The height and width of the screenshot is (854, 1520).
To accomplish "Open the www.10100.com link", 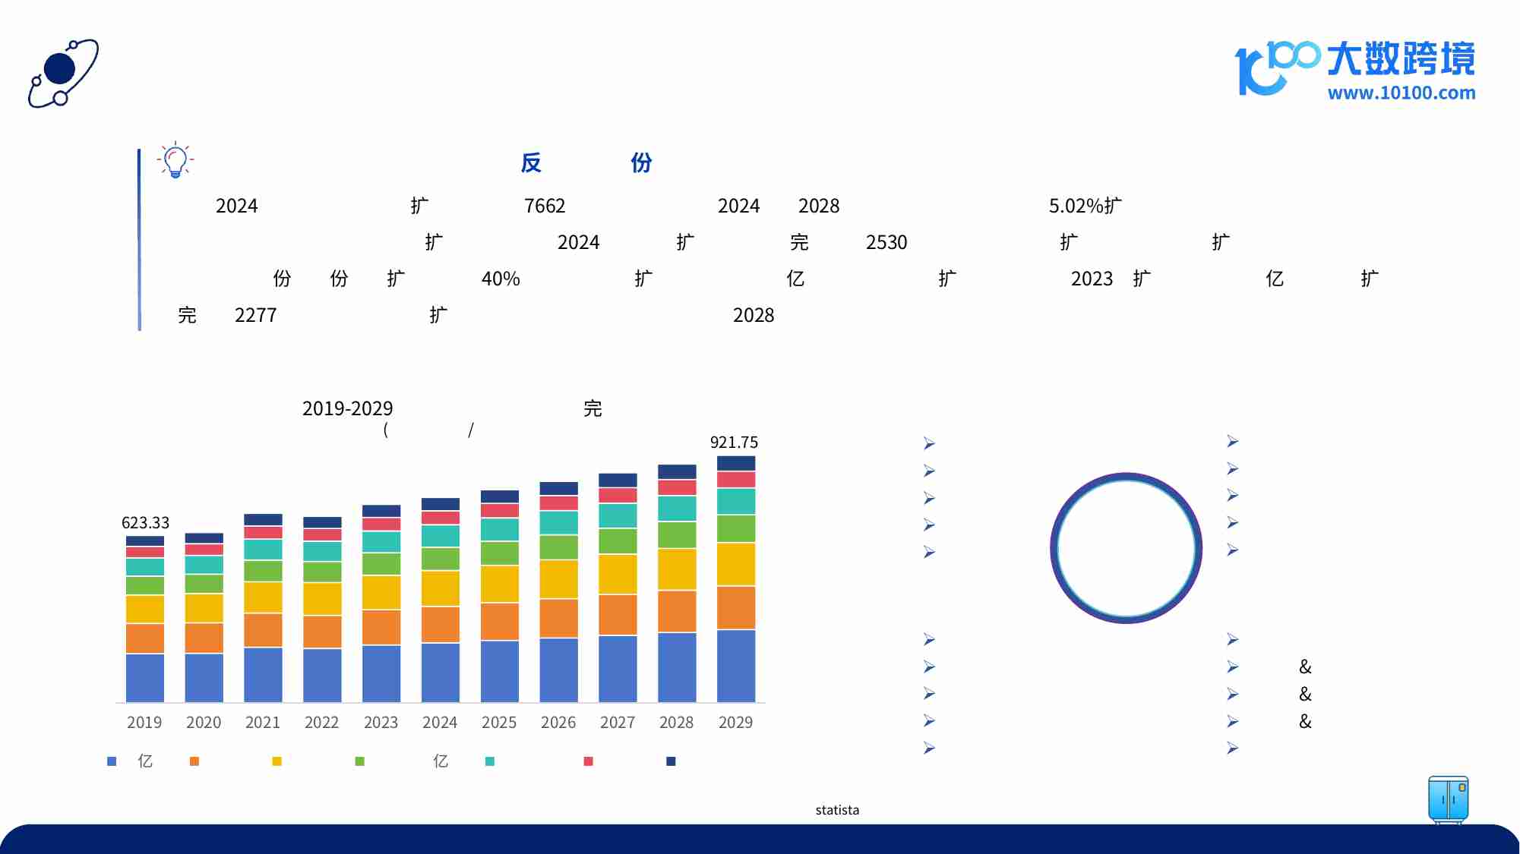I will point(1401,93).
